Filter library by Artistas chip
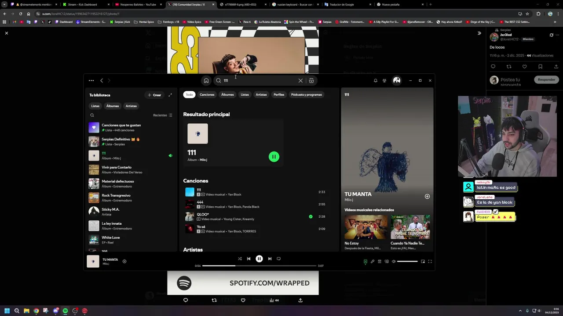 pos(131,106)
